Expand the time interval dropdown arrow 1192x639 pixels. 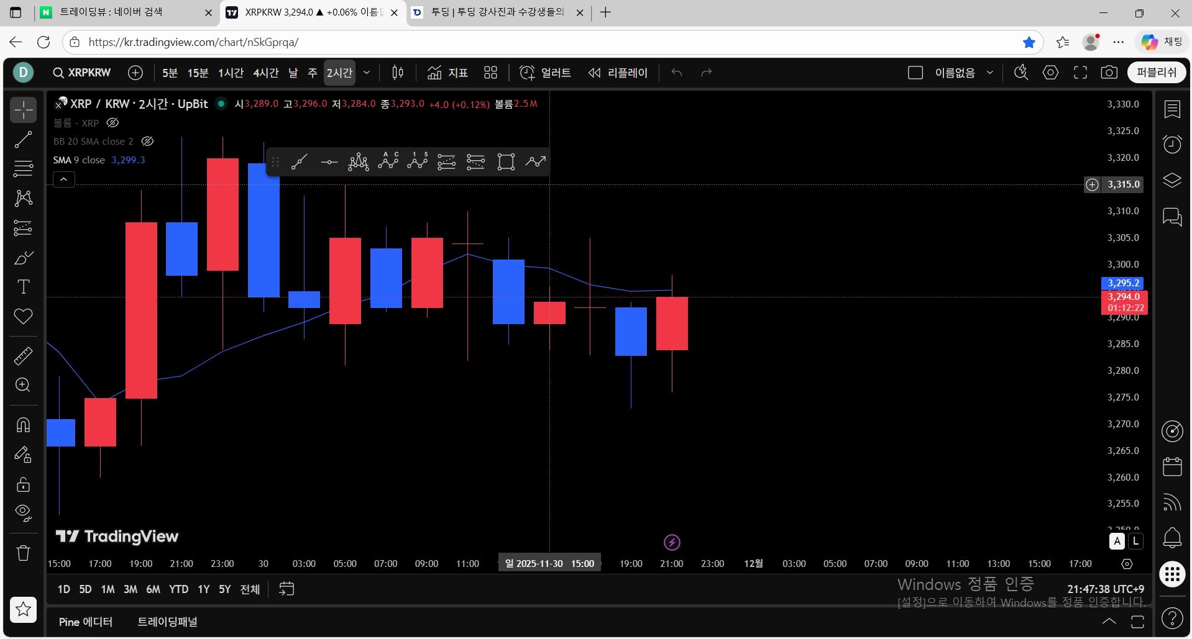[367, 73]
